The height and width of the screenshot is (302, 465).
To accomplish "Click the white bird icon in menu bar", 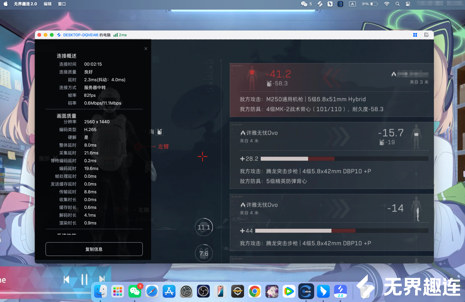I will coord(330,4).
